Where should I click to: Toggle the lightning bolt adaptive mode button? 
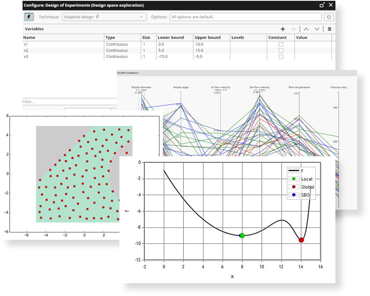(x=29, y=17)
